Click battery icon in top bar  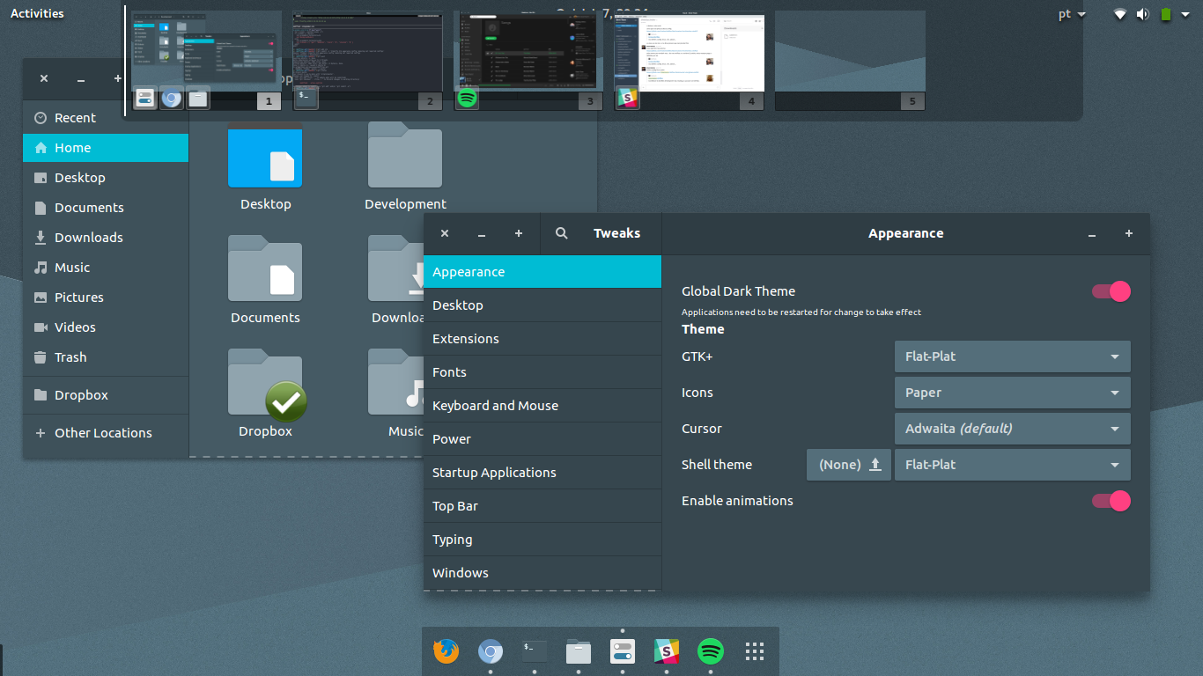pyautogui.click(x=1166, y=13)
